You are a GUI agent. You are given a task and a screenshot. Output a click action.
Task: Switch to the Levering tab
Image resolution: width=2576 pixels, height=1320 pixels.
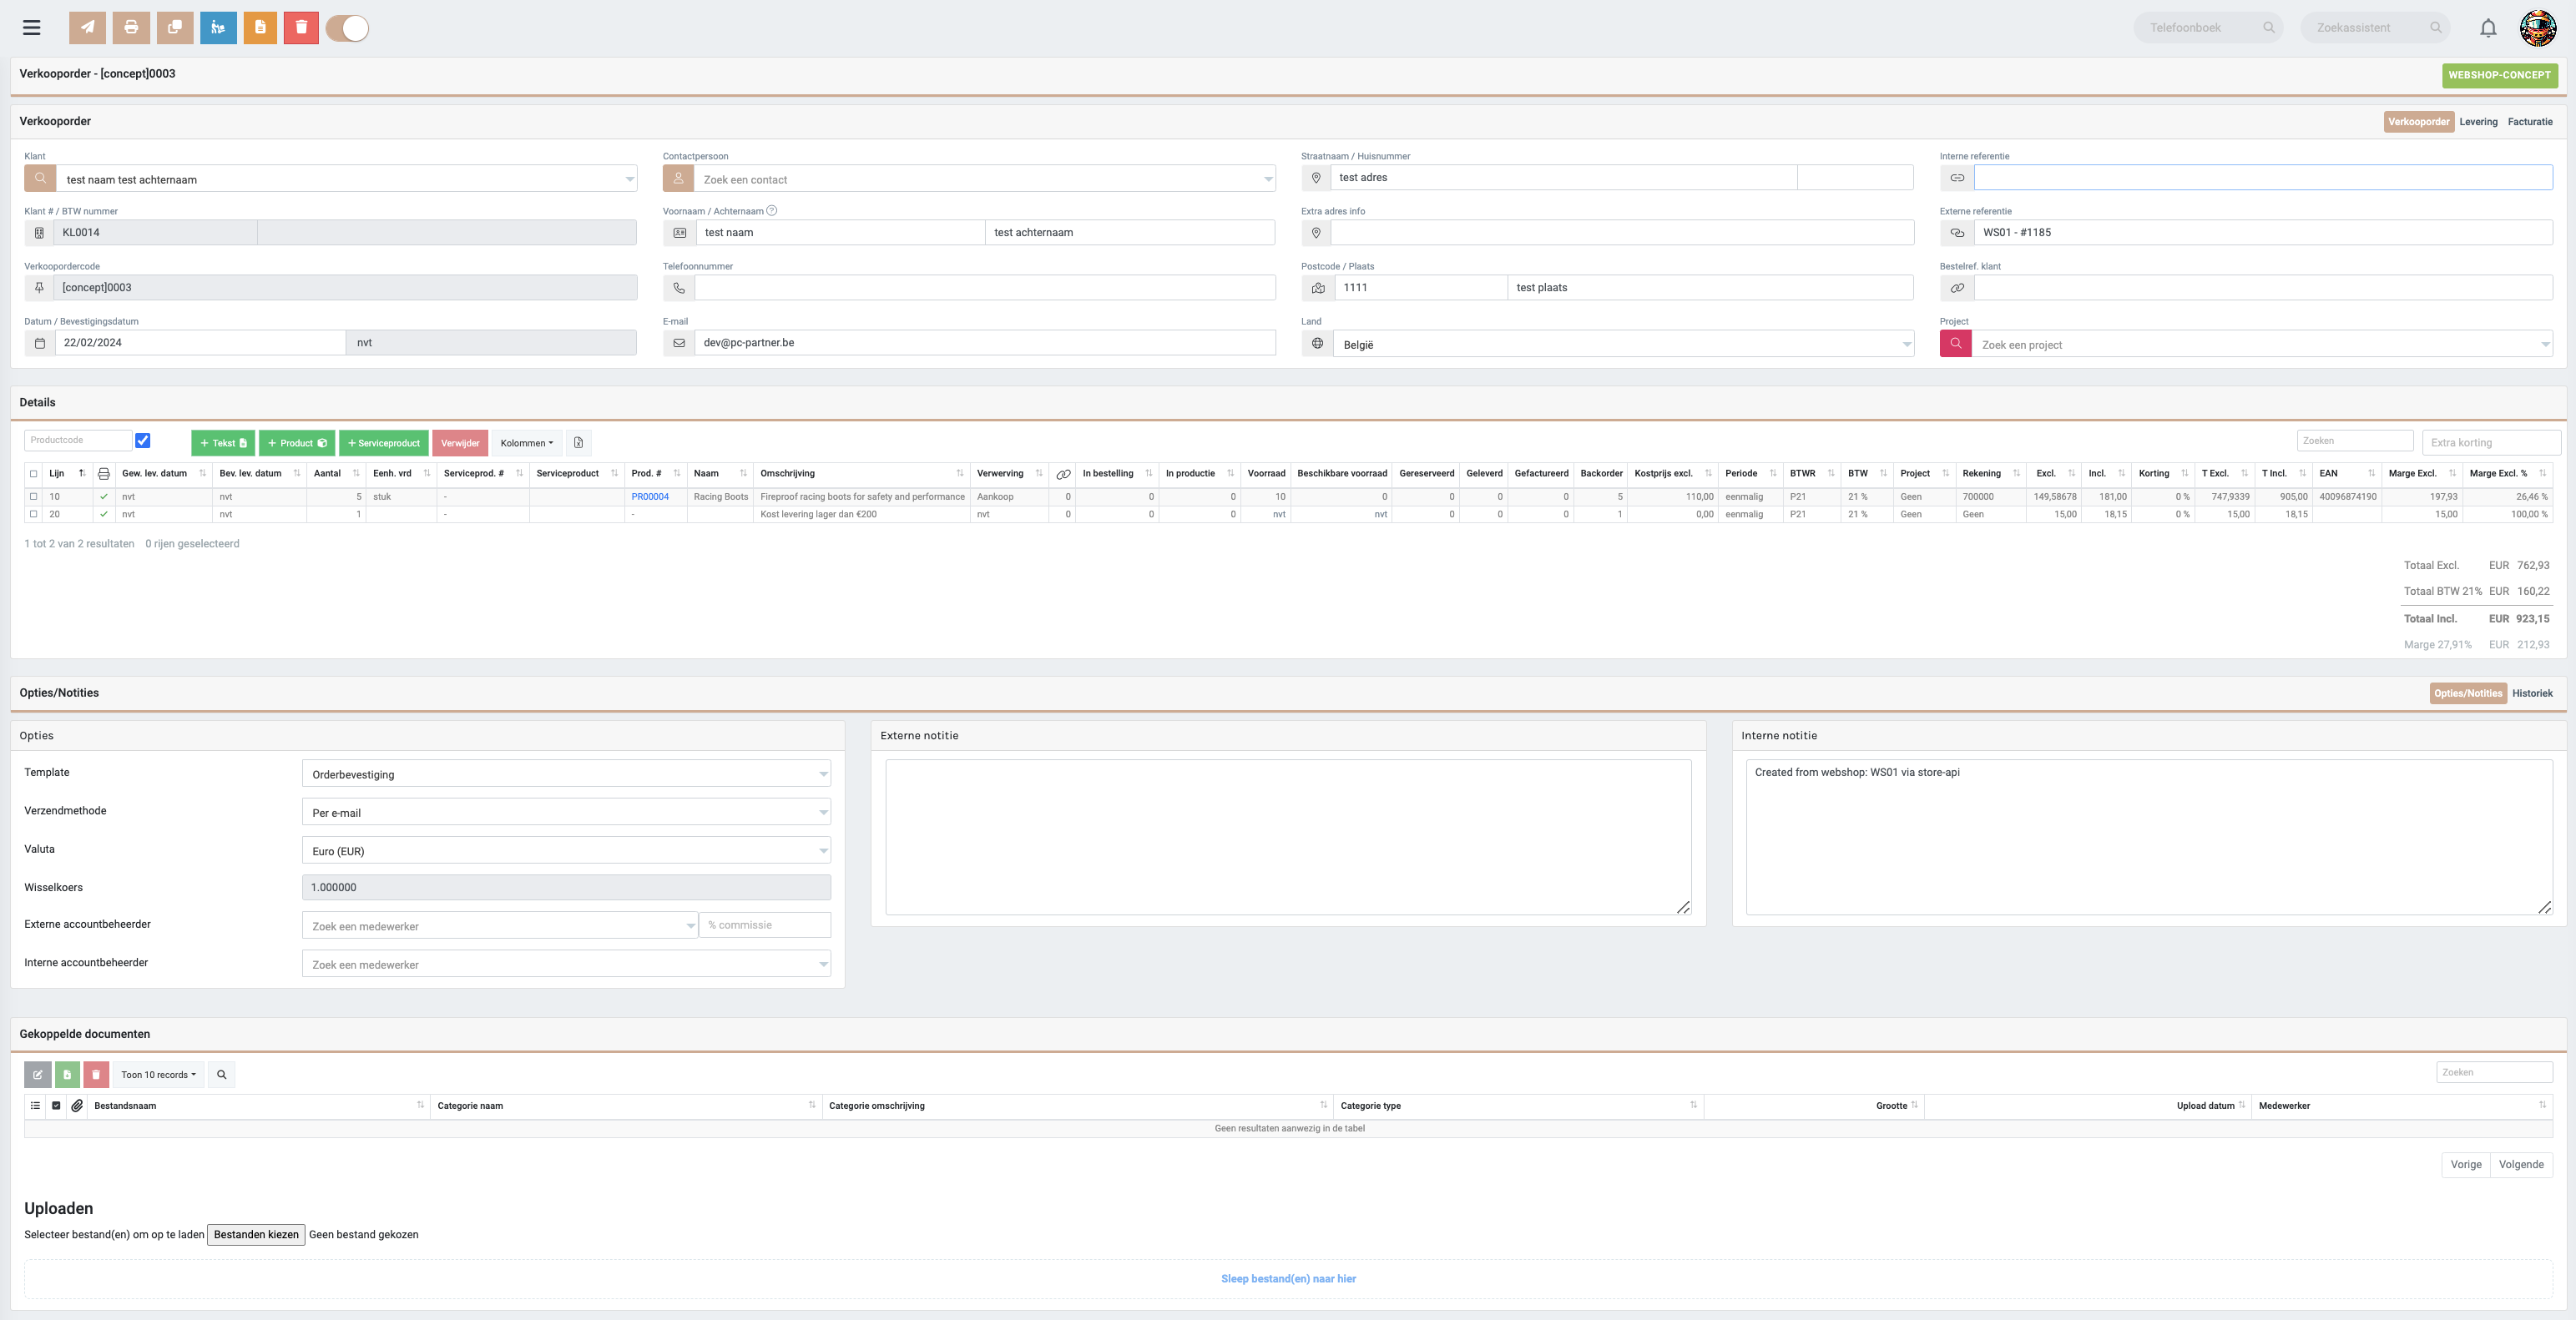pos(2478,122)
